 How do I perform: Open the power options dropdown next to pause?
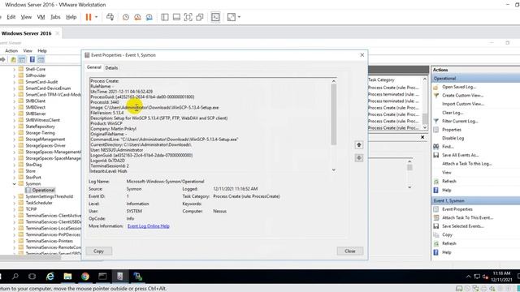(97, 17)
